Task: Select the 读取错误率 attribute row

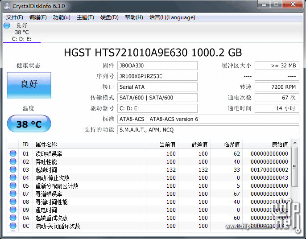Action: tap(149, 153)
